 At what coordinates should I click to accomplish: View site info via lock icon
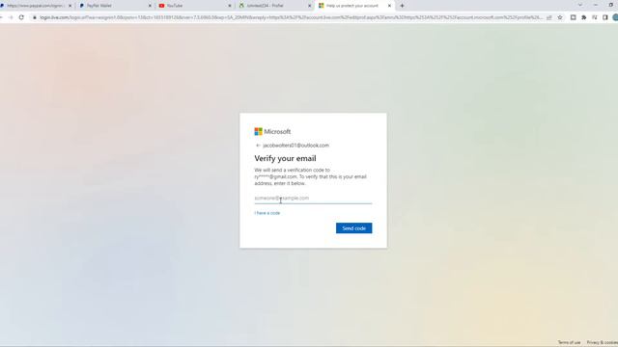pos(35,17)
